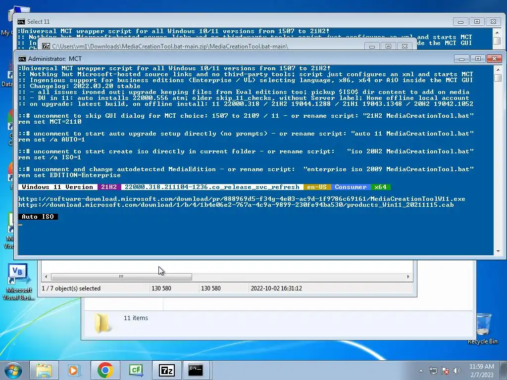The image size is (507, 380).
Task: Click the 'rem set EDITION=Enterprise' line
Action: (69, 175)
